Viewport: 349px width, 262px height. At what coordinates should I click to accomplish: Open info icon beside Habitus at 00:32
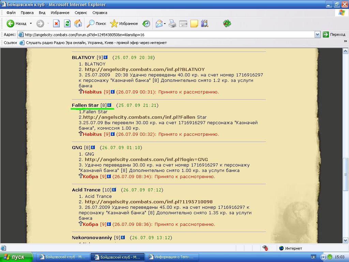pos(112,134)
